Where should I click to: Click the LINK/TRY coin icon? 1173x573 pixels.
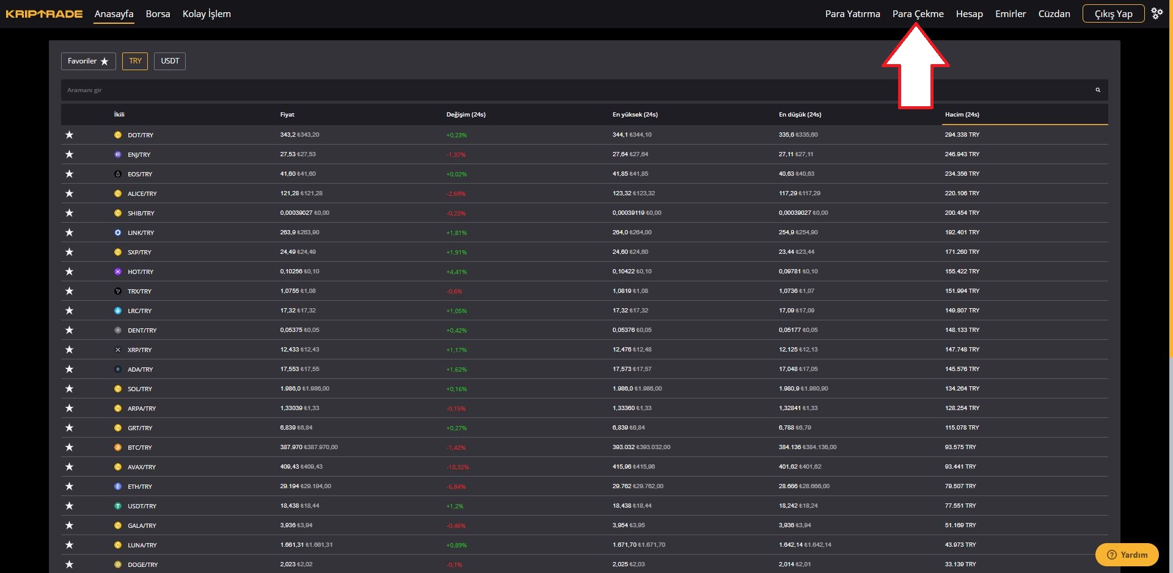(118, 232)
